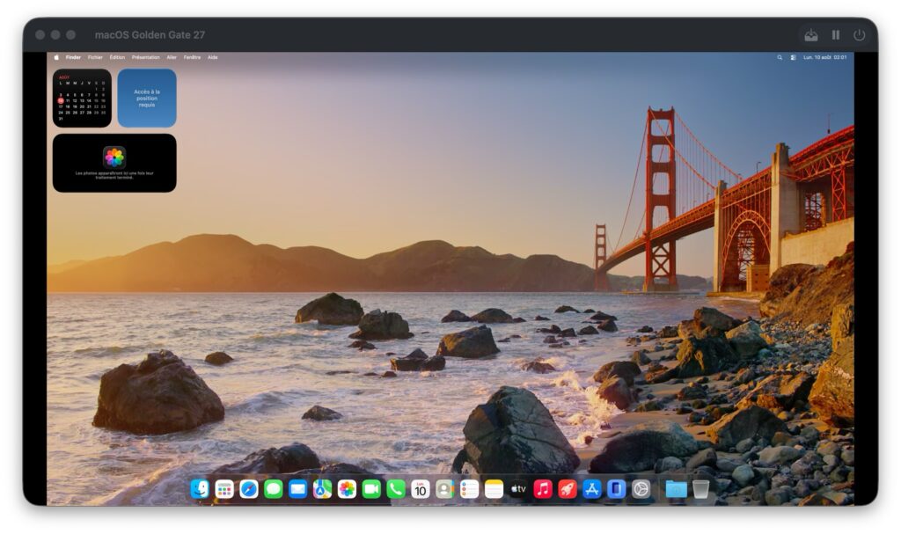
Task: Open the Messages app in Dock
Action: [x=274, y=489]
